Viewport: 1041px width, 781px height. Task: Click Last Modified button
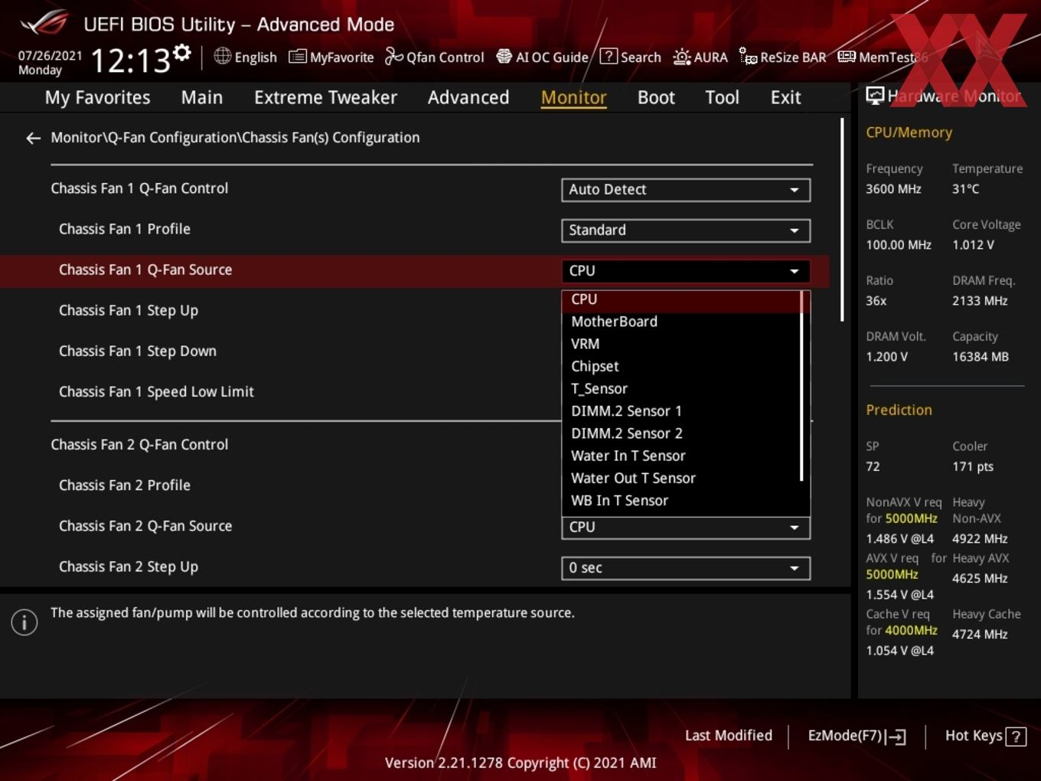point(729,736)
